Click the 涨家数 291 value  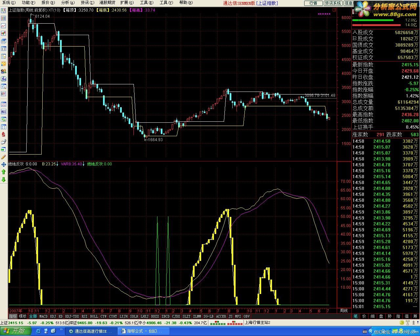(380, 135)
